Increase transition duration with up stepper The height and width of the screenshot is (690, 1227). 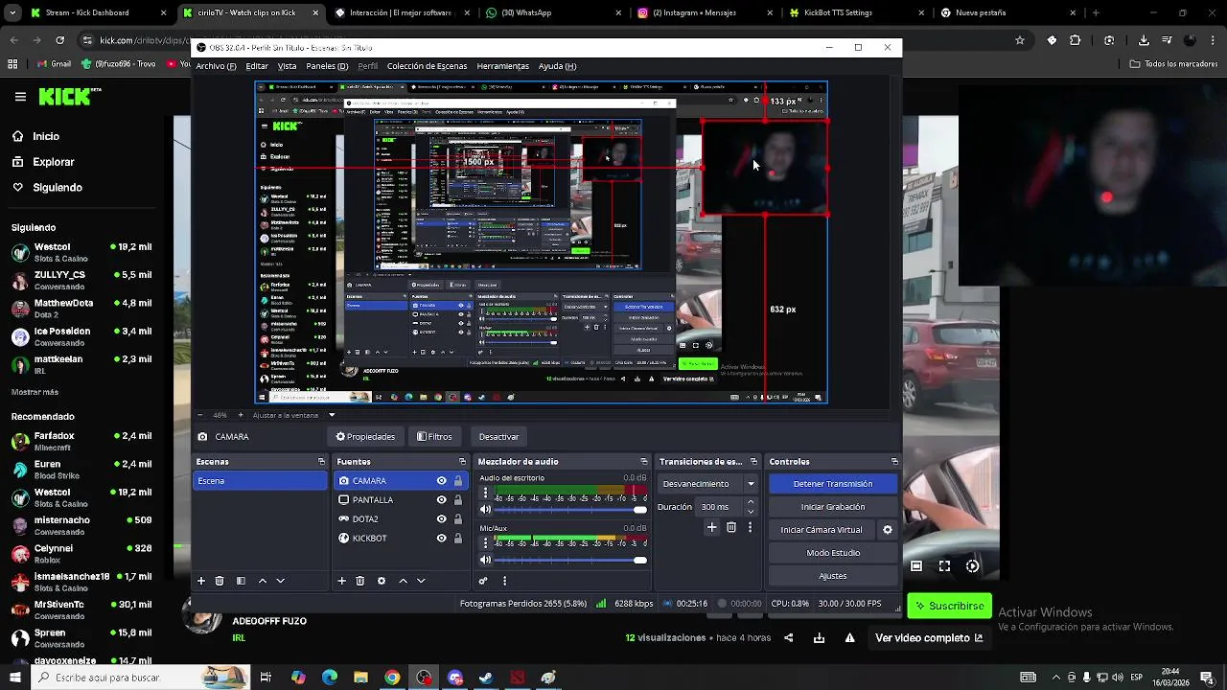tap(751, 502)
